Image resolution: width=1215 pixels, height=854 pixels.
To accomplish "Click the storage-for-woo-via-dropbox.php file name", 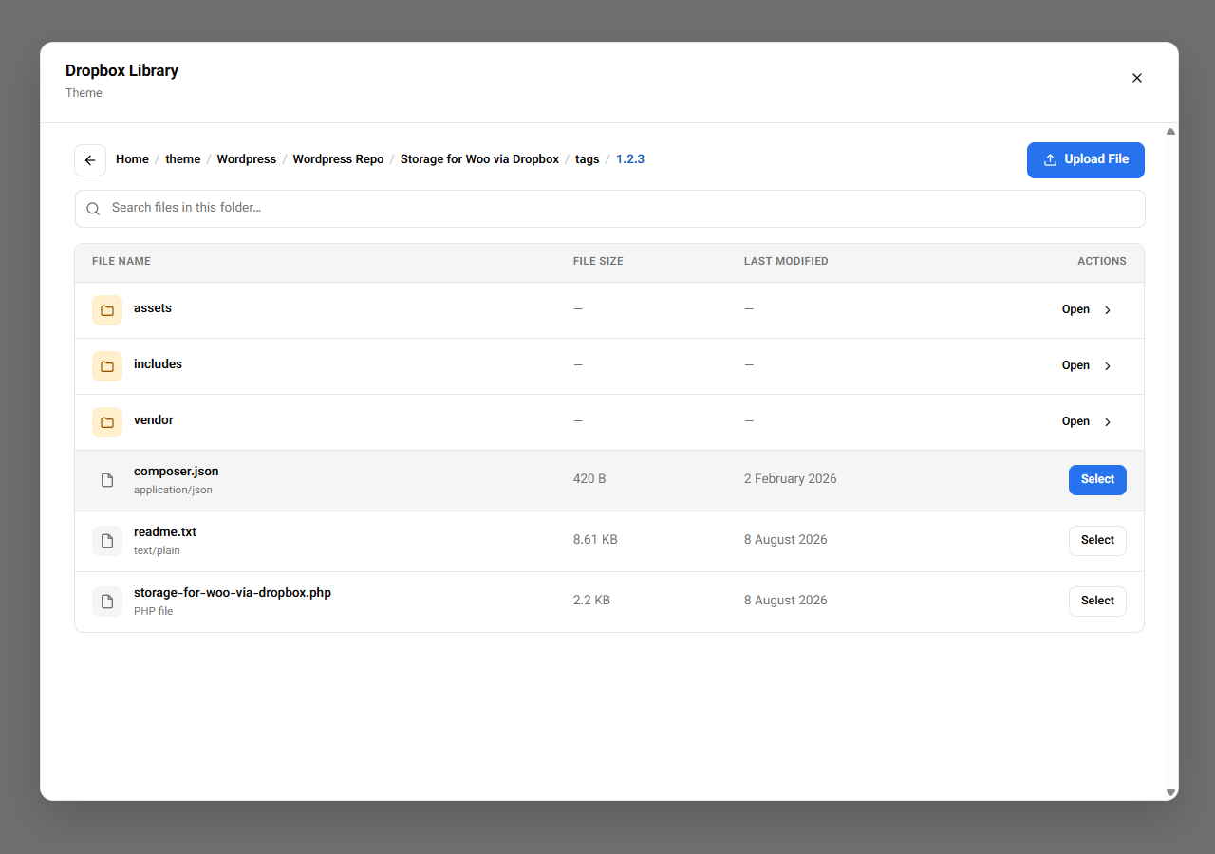I will tap(233, 593).
